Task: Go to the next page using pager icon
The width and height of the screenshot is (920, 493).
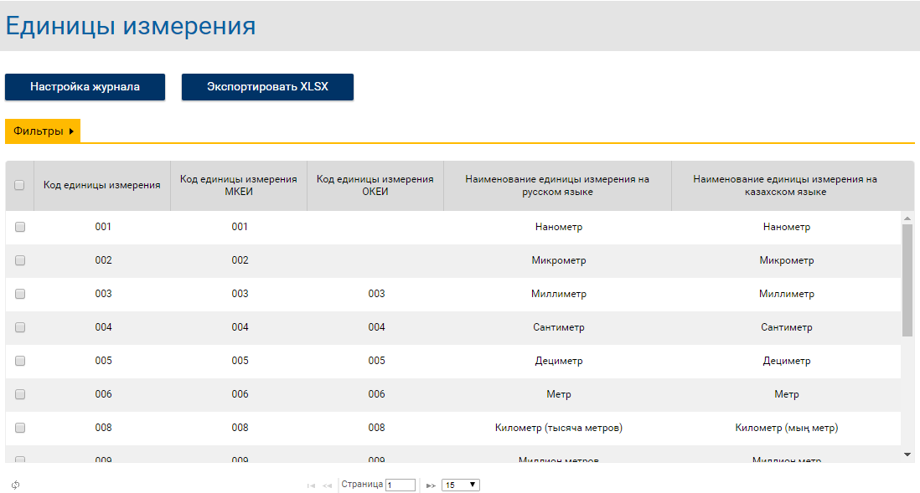Action: [431, 485]
